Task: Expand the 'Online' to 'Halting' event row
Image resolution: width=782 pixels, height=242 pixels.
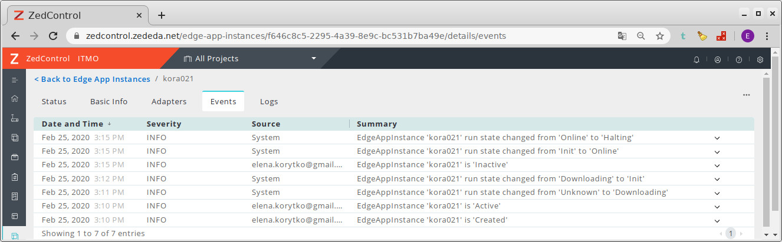Action: tap(717, 138)
